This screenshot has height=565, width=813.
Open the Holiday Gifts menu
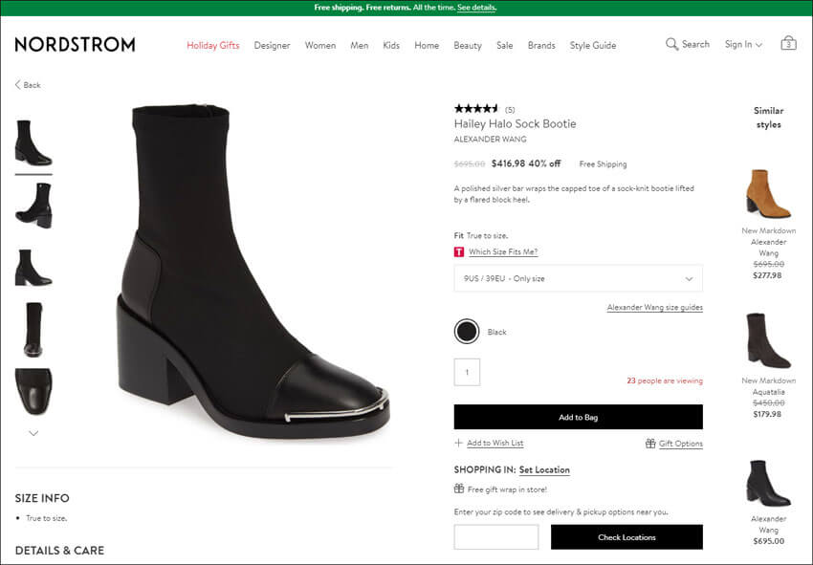(213, 46)
